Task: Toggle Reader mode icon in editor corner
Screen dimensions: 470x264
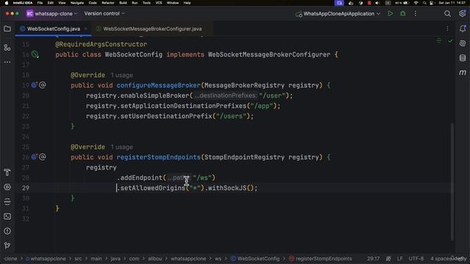Action: (x=439, y=40)
